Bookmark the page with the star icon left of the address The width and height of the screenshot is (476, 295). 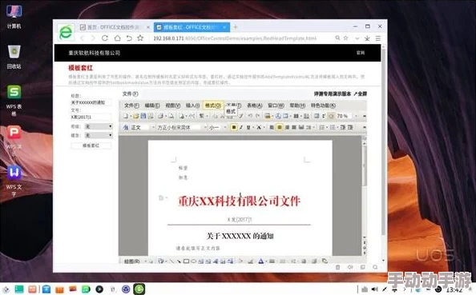pos(140,38)
